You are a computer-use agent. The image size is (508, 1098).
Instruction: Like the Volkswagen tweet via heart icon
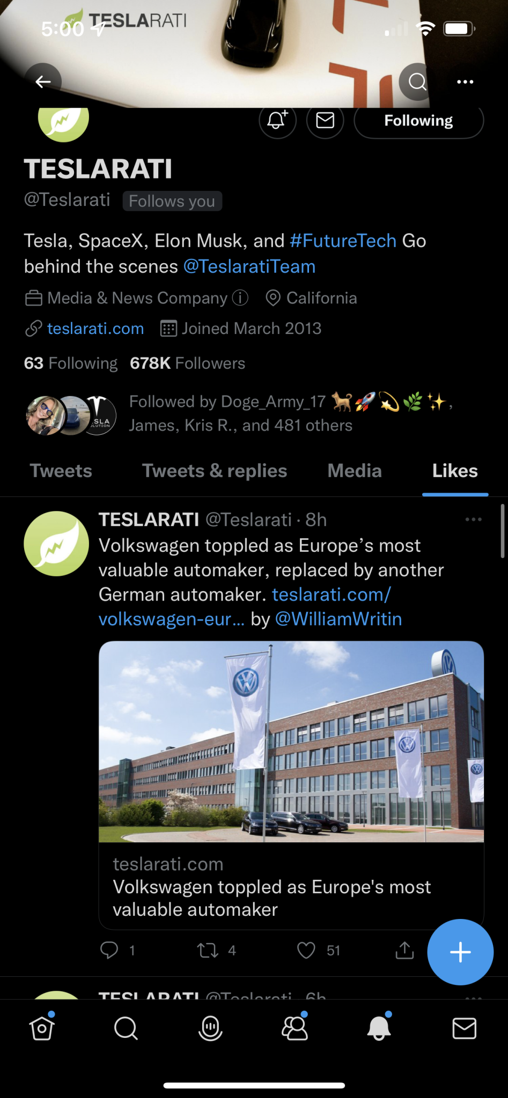pyautogui.click(x=306, y=951)
